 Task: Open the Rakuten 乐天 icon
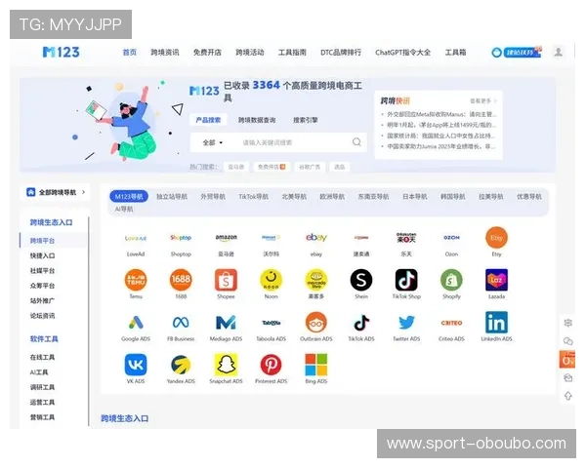pos(406,237)
